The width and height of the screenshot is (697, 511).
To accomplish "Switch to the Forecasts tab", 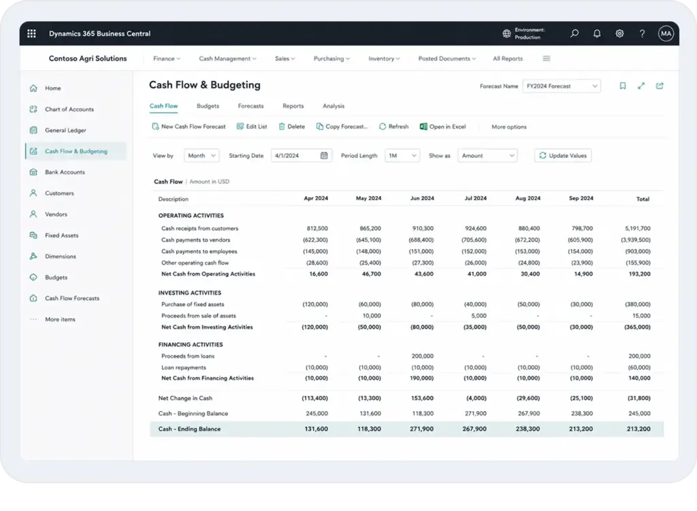I will click(250, 105).
